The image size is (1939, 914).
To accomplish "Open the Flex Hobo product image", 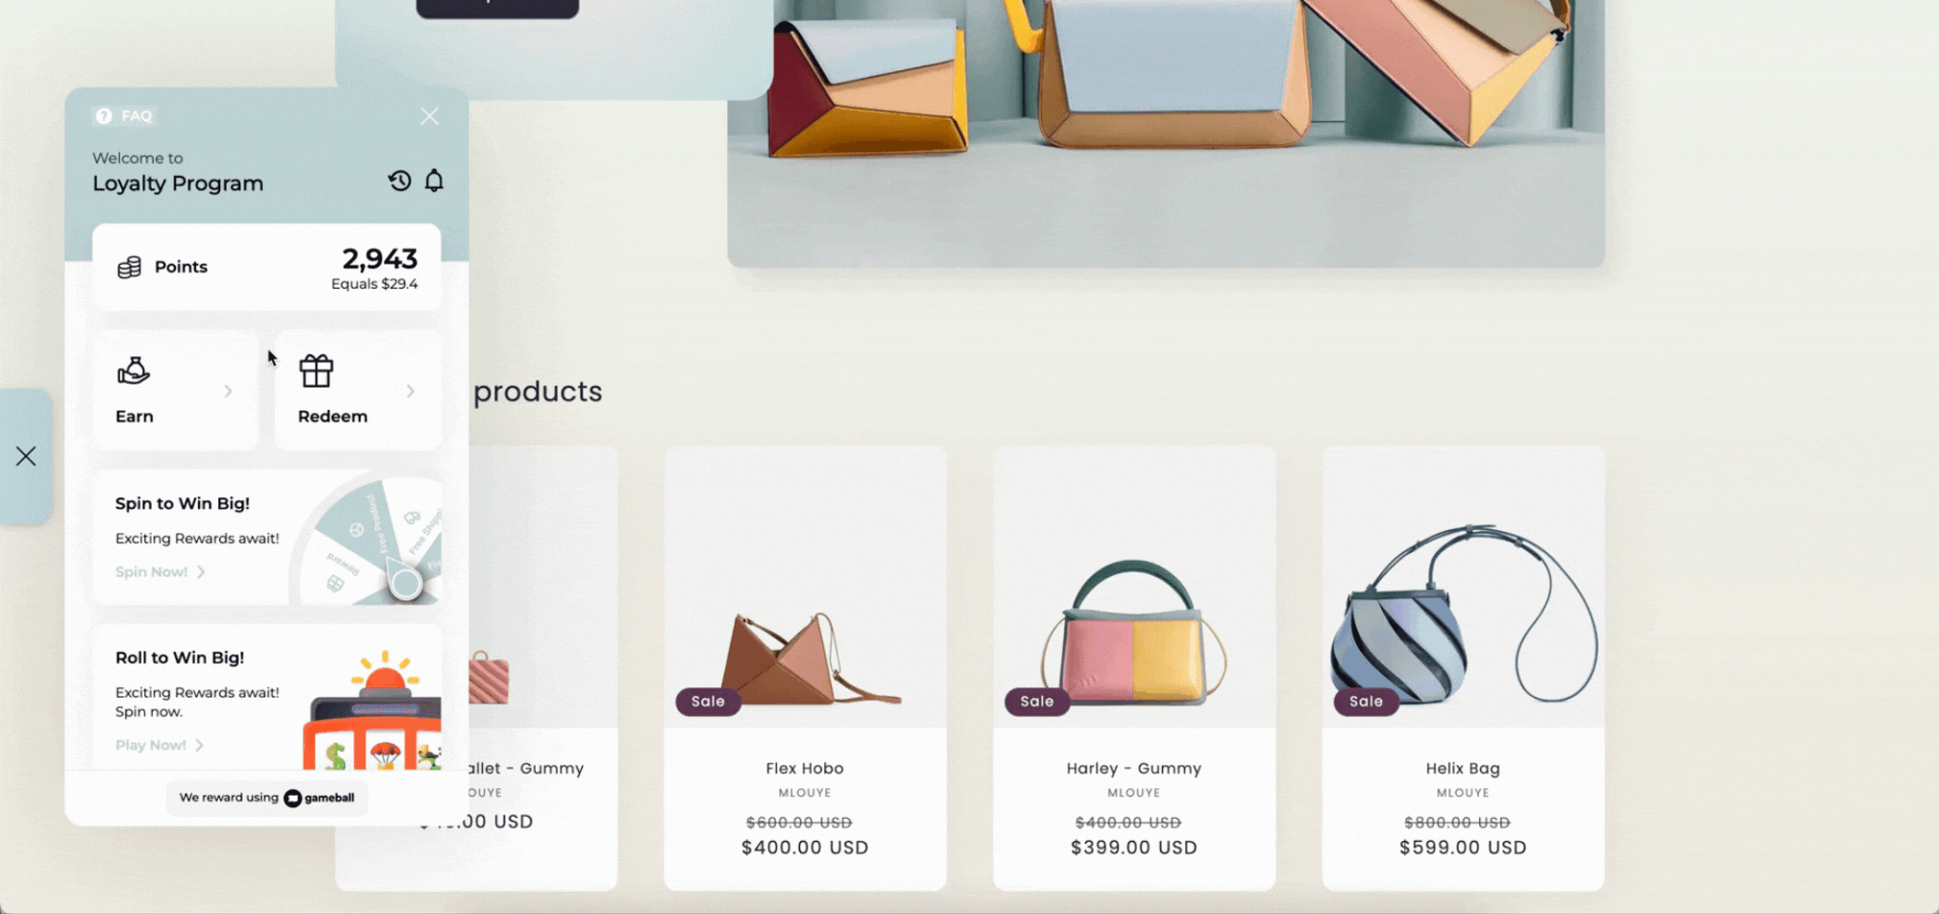I will point(805,587).
